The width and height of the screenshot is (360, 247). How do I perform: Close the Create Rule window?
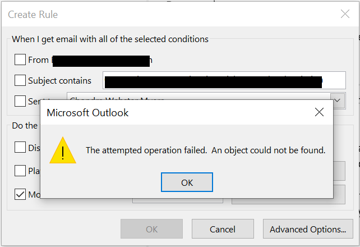click(345, 14)
